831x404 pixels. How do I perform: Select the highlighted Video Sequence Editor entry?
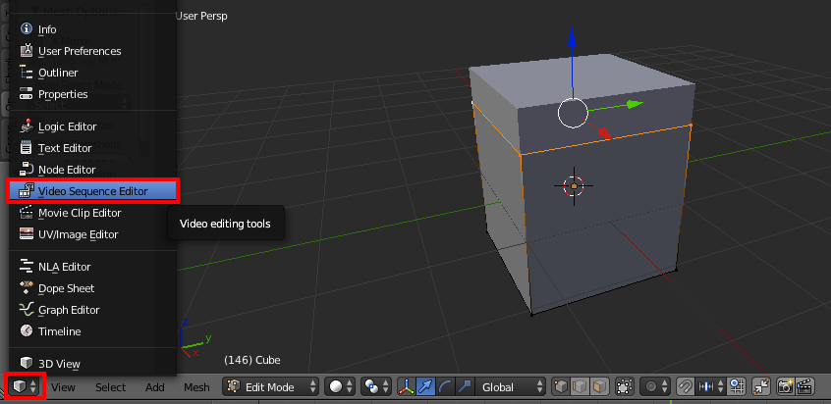pos(92,191)
